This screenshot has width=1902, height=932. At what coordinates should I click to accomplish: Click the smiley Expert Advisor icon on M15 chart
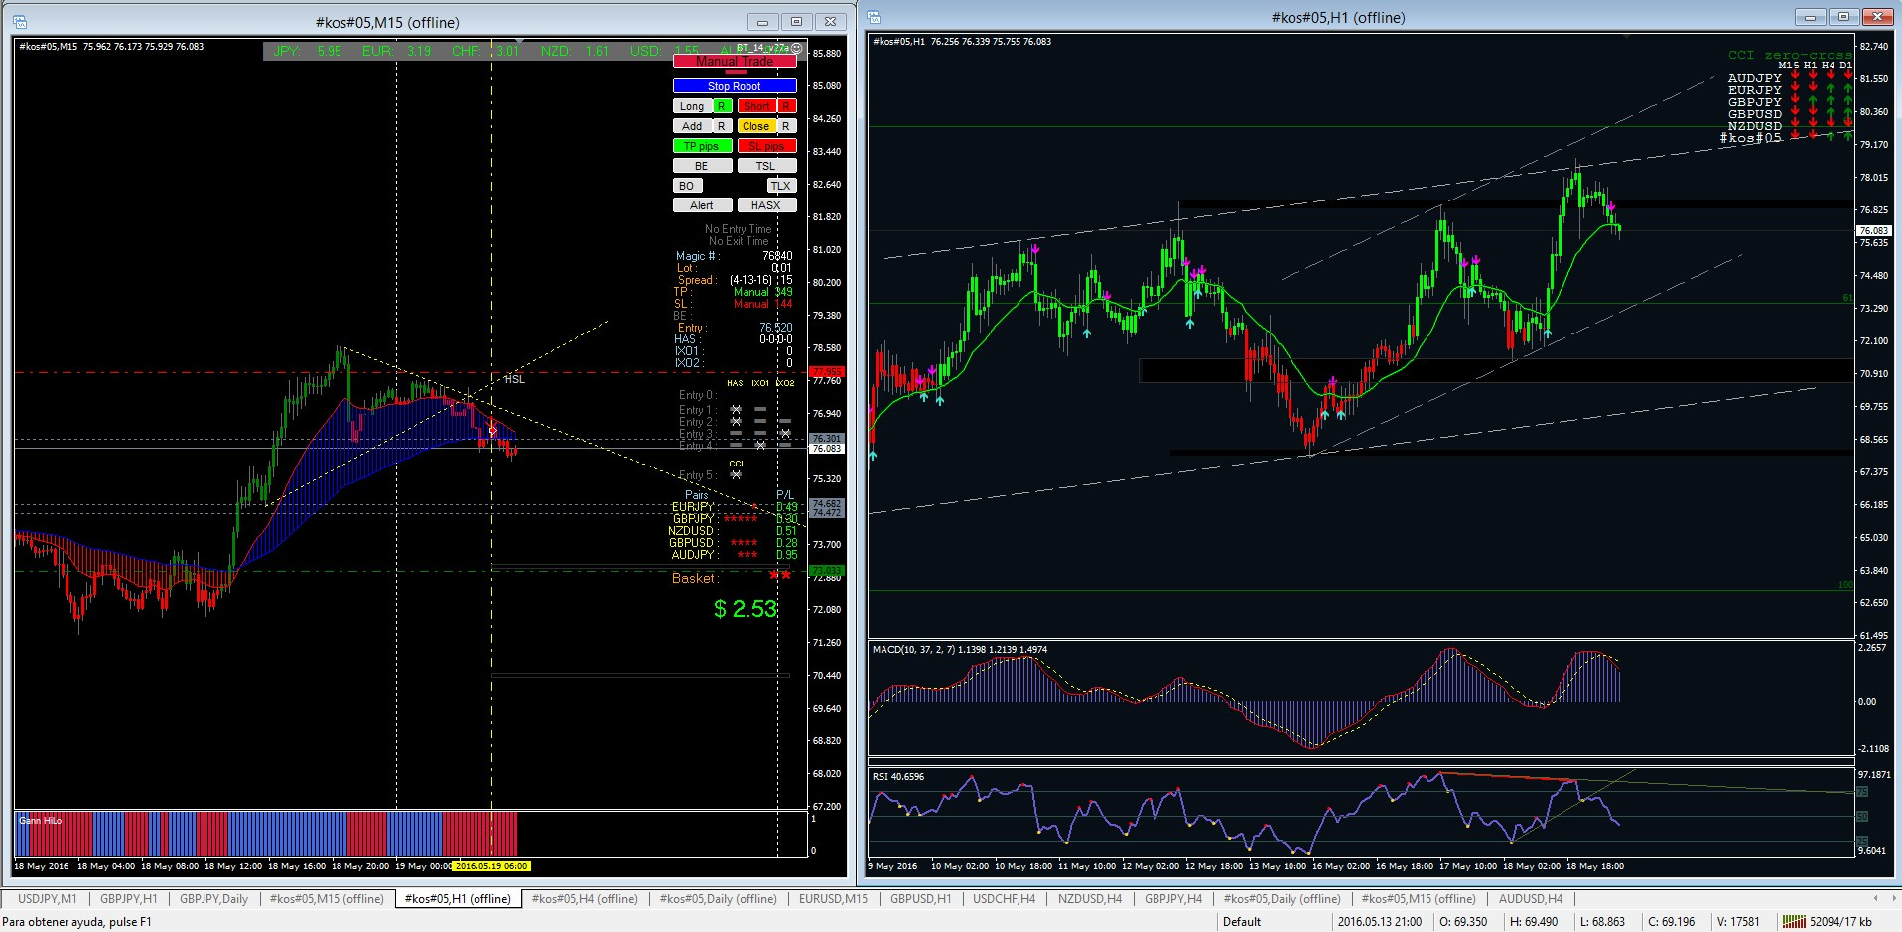[x=796, y=48]
